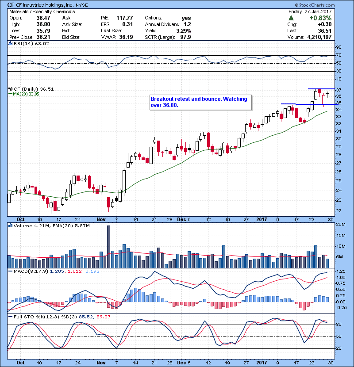Image resolution: width=354 pixels, height=367 pixels.
Task: Click the green up-triangle change indicator
Action: [x=291, y=18]
